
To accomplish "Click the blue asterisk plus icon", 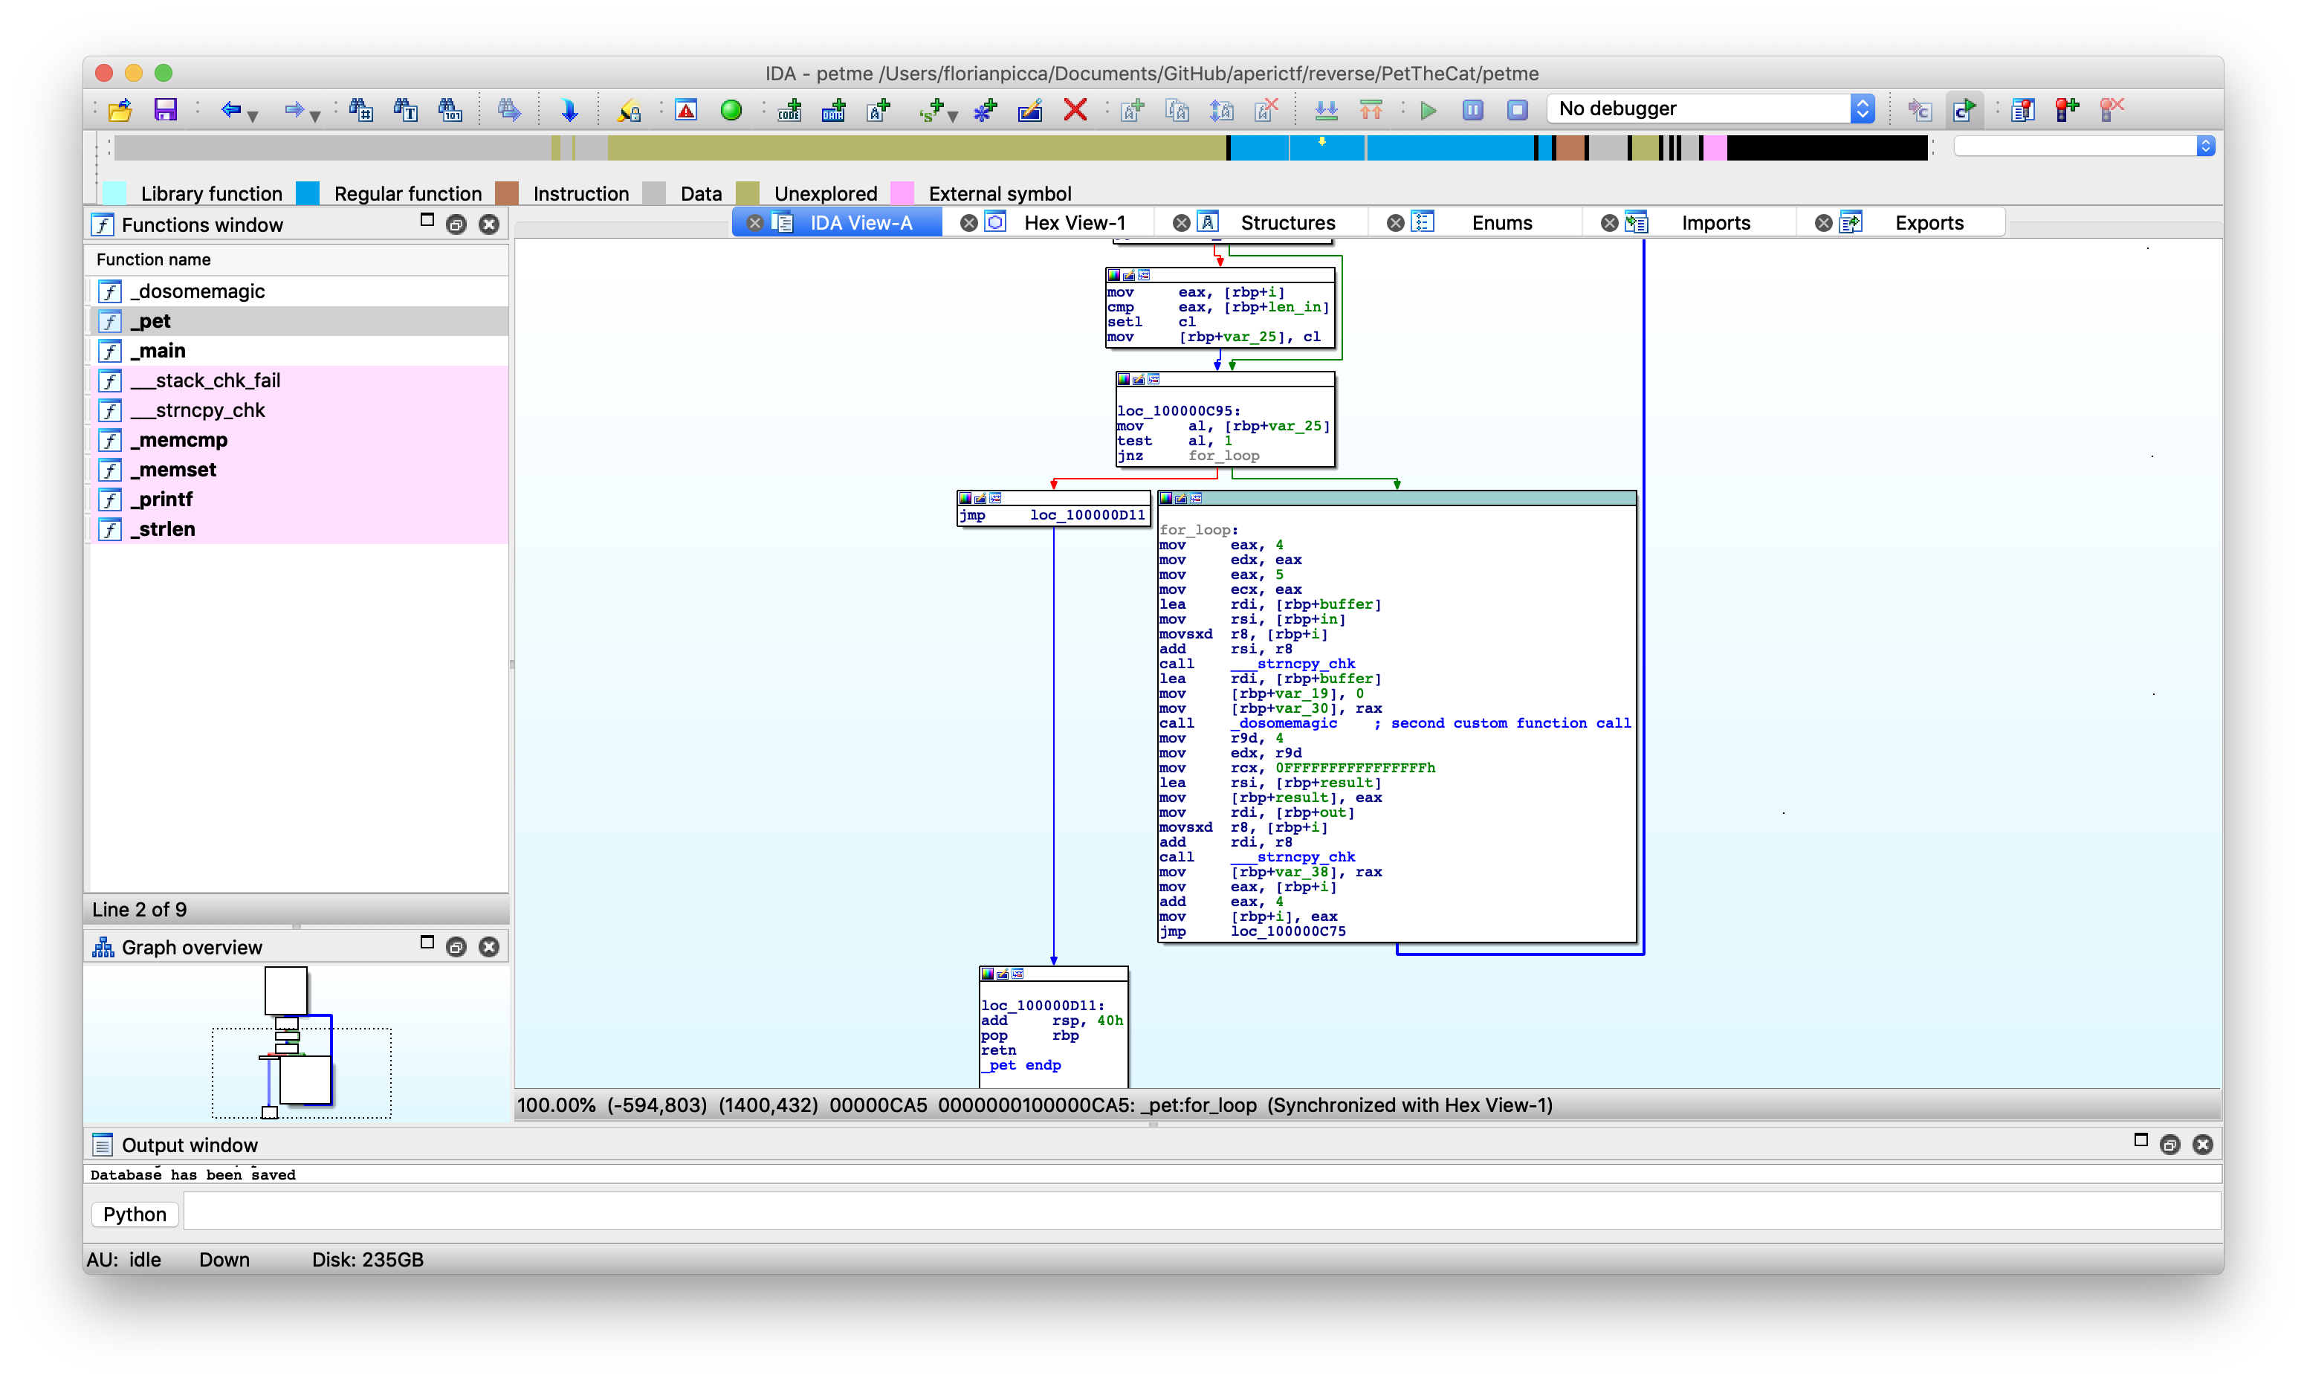I will click(x=985, y=110).
